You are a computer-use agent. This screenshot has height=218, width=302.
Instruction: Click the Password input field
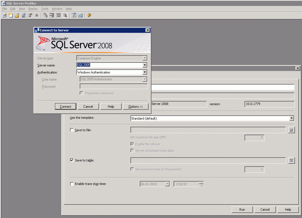click(114, 87)
